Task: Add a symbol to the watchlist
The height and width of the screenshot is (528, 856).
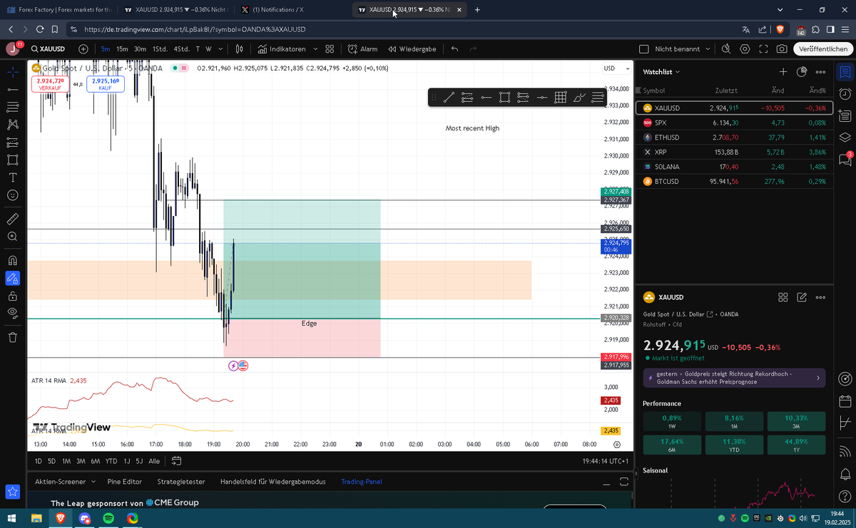Action: [783, 72]
